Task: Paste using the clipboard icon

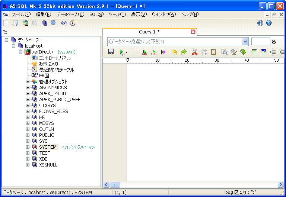Action: pyautogui.click(x=213, y=52)
